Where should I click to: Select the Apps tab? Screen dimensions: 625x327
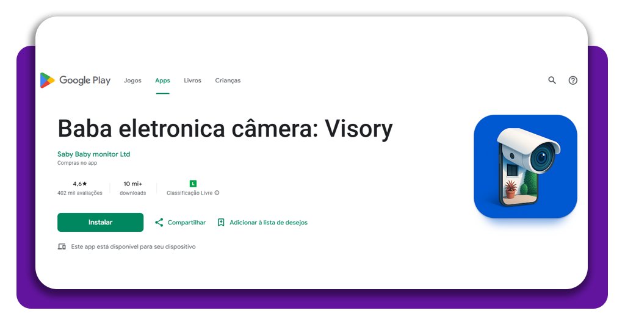point(162,81)
